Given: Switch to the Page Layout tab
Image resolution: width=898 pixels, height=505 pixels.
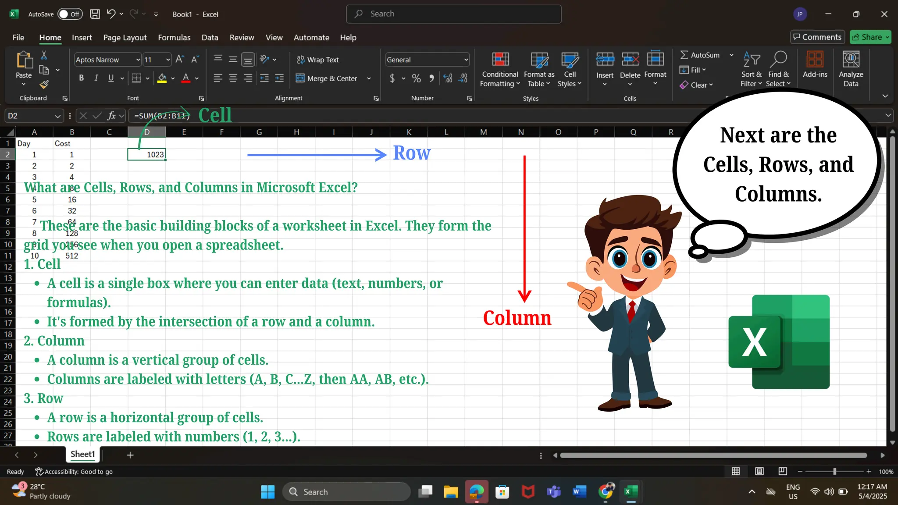Looking at the screenshot, I should point(125,38).
